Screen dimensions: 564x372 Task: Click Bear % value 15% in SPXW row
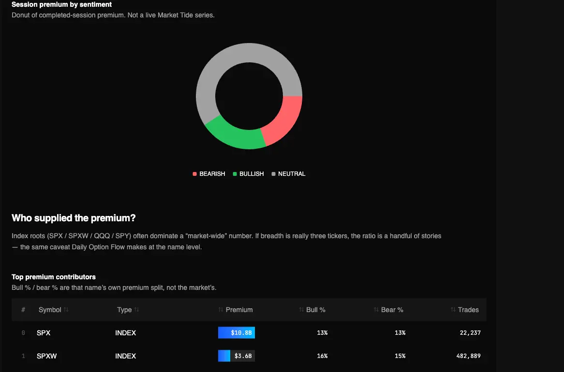400,356
